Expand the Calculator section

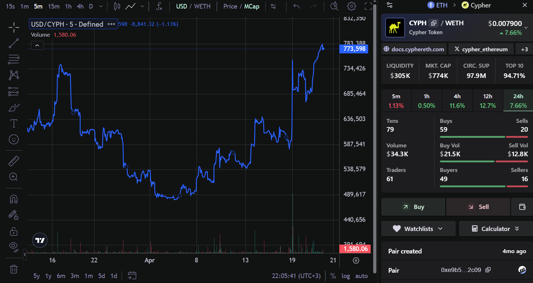(496, 229)
